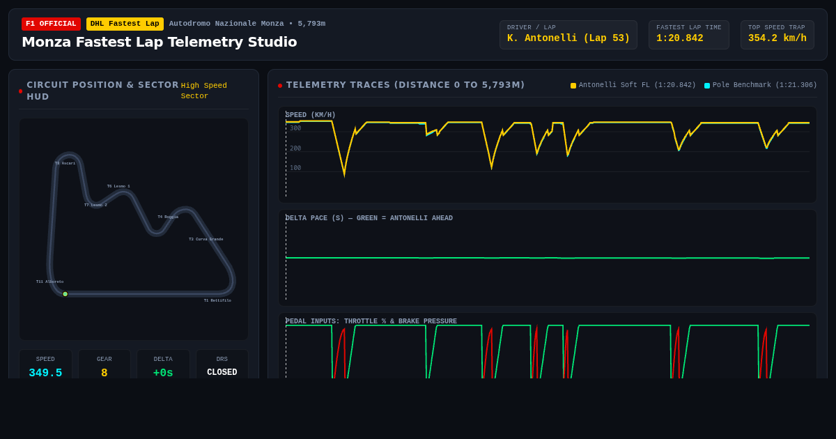
Task: Click the Speed (KM/H) chart title
Action: [311, 116]
